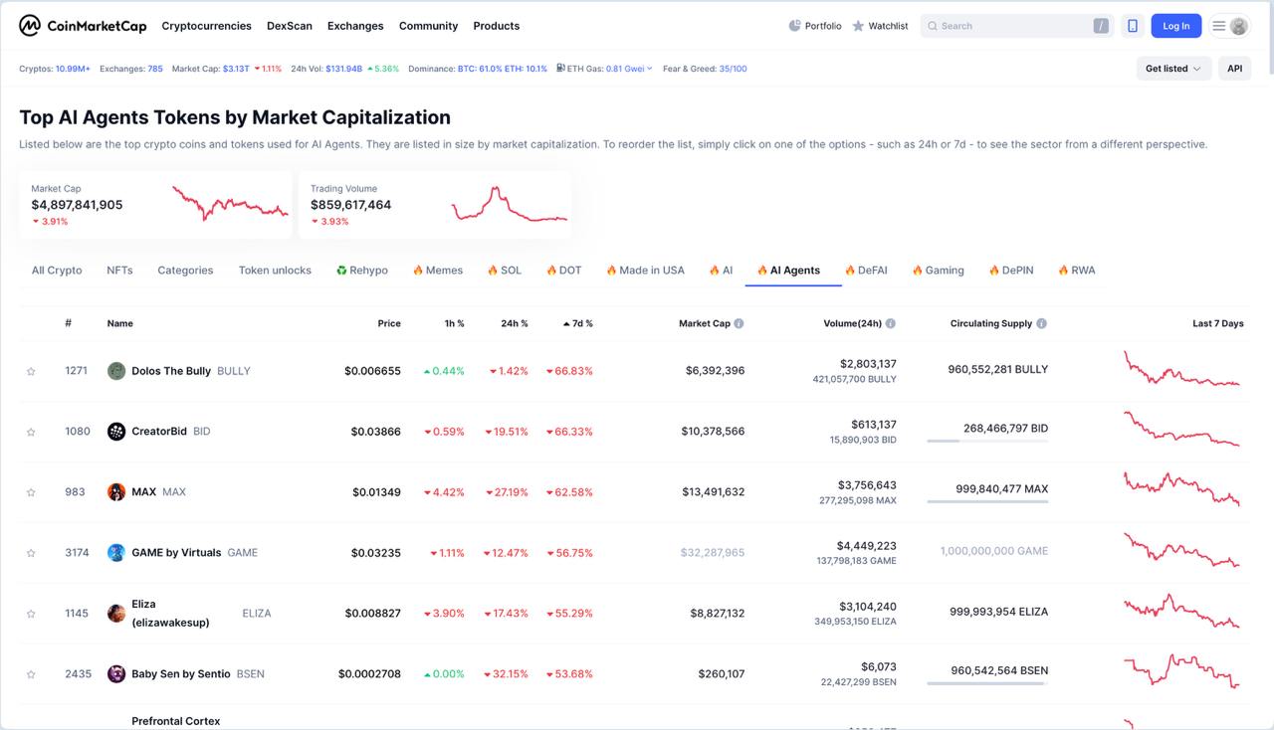Click the Volume(24h) info icon
Viewport: 1274px width, 730px height.
point(891,323)
